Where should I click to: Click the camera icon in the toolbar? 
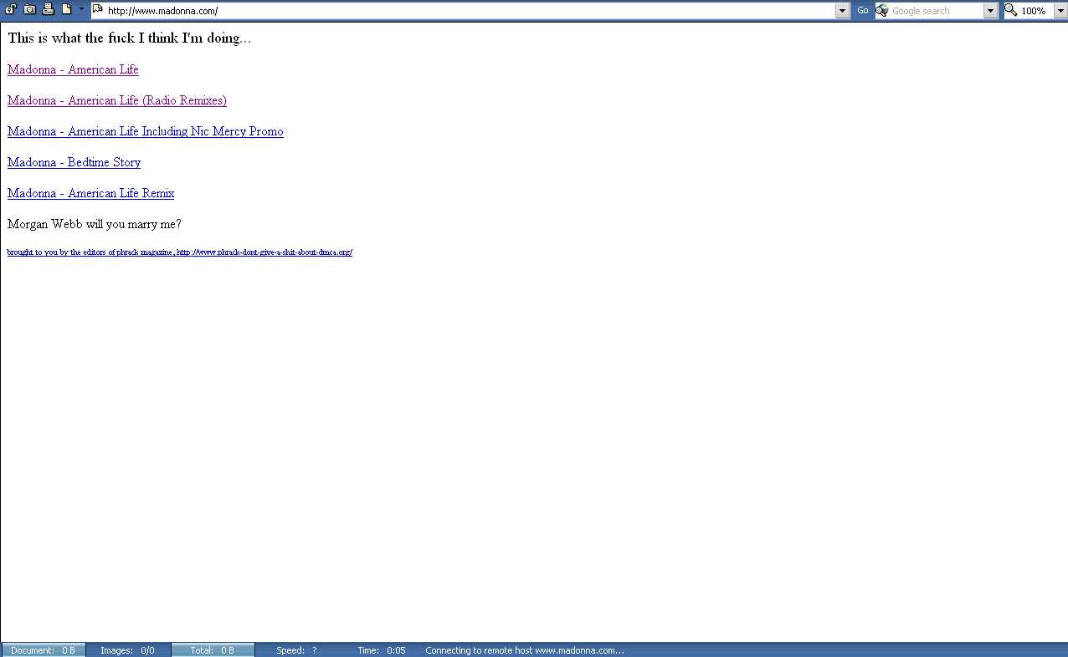click(29, 10)
